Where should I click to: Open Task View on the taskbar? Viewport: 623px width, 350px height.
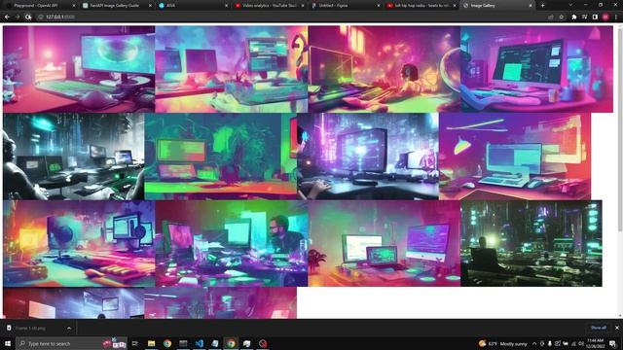click(x=135, y=343)
